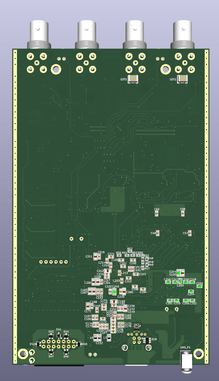Select diode D45
This screenshot has width=219, height=381.
[x=79, y=344]
